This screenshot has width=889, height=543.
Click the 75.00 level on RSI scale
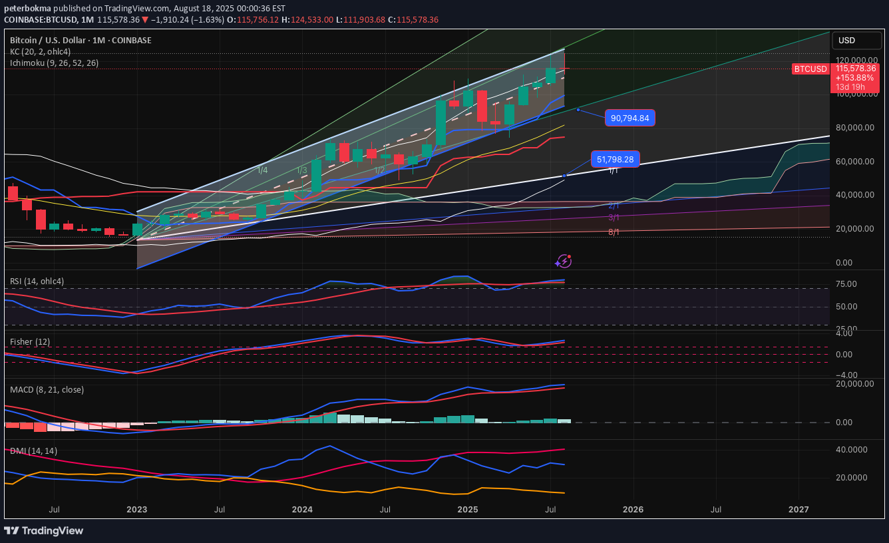coord(846,284)
